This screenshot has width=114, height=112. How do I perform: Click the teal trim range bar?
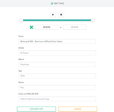pos(57,20)
